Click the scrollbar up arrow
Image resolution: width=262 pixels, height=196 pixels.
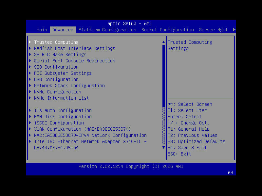(x=163, y=42)
